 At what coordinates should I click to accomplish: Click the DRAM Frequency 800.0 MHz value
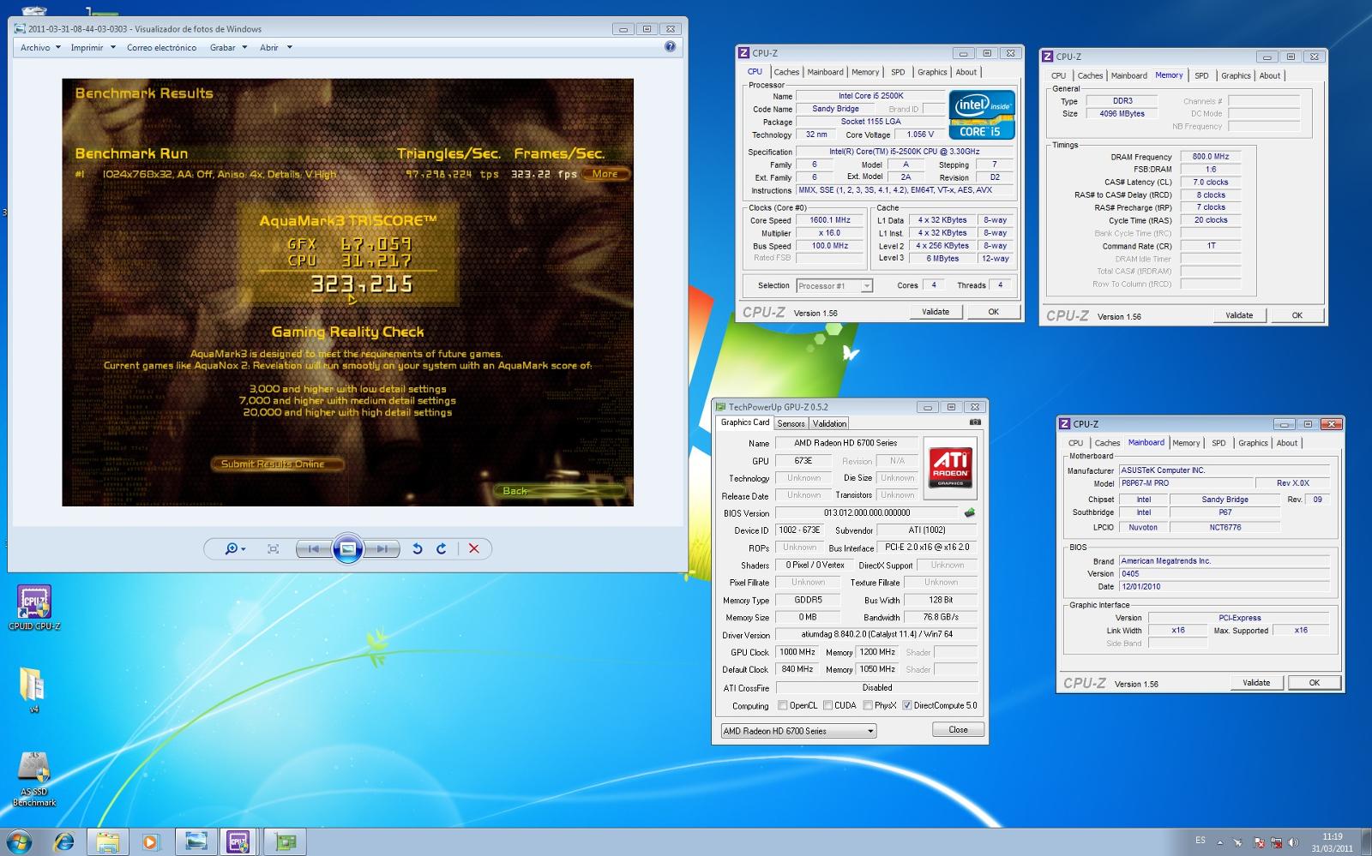click(1211, 157)
